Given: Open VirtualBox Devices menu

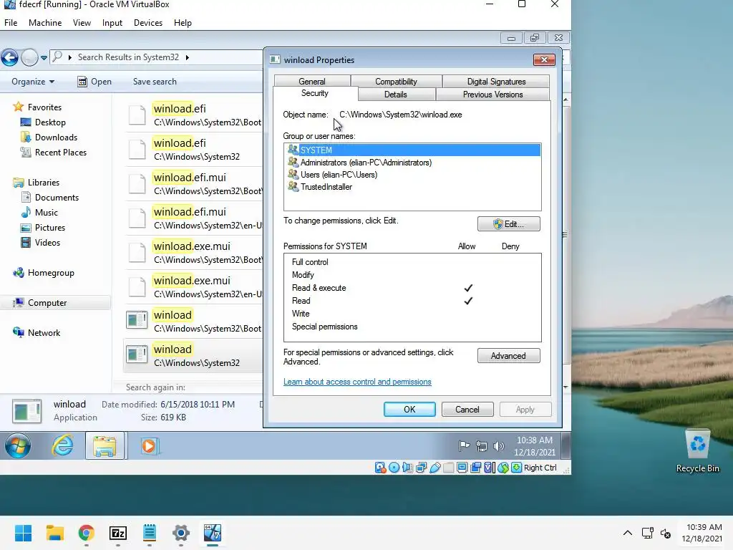Looking at the screenshot, I should pyautogui.click(x=148, y=22).
